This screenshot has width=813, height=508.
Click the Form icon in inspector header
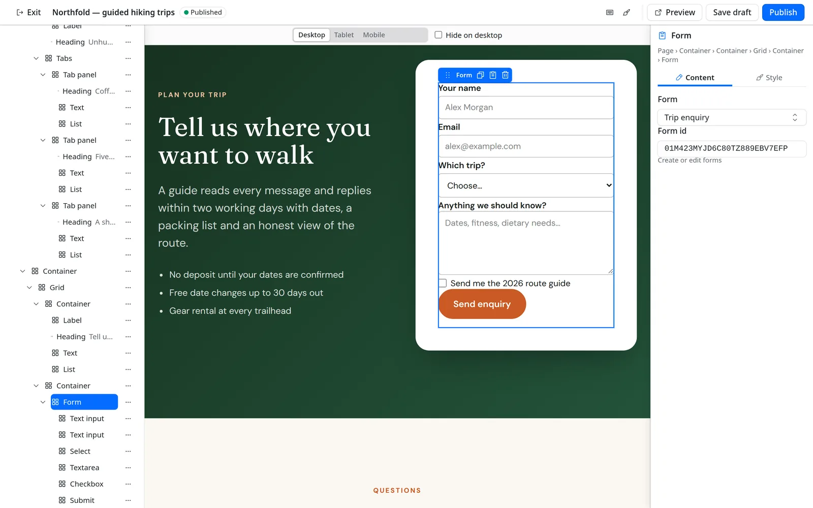[x=662, y=36]
